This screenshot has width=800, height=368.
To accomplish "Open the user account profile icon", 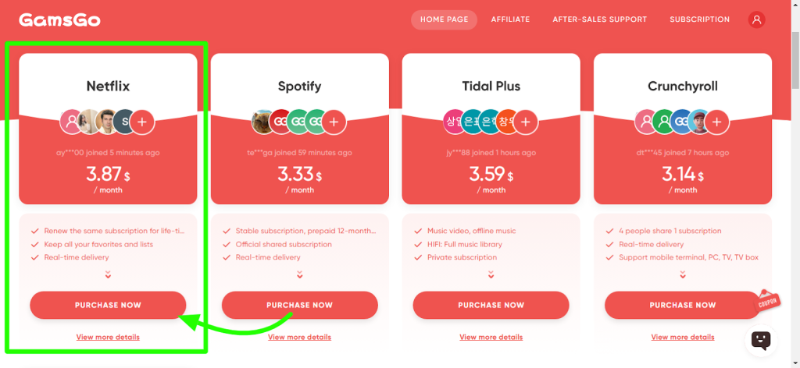I will (756, 19).
